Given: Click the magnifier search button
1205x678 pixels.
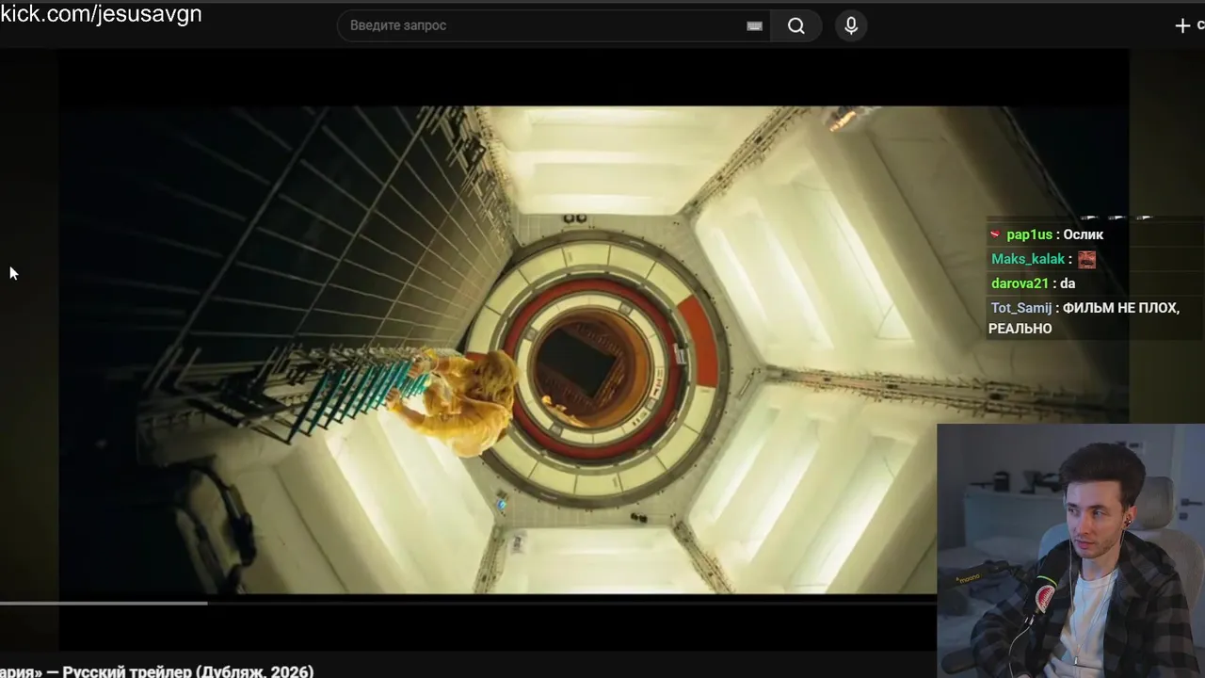Looking at the screenshot, I should (x=796, y=25).
